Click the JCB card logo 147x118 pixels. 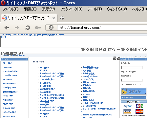pos(139,106)
